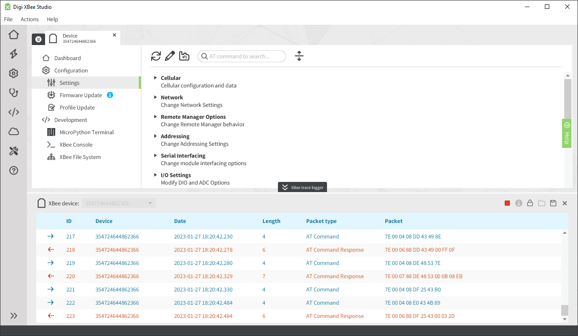Screen dimensions: 578x336
Task: Select Configuration in the device tree
Action: 71,70
